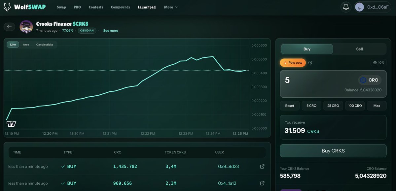Switch chart to Area mode
396x191 pixels.
26,45
